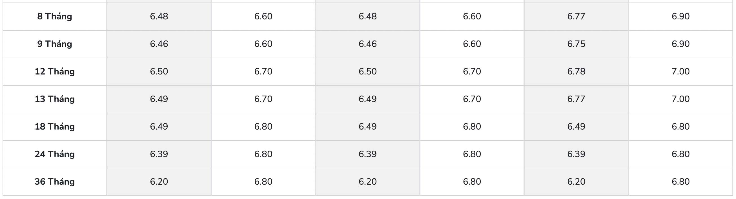This screenshot has height=199, width=736.
Task: Click 6.77 in the 13 Tháng row
Action: [576, 99]
